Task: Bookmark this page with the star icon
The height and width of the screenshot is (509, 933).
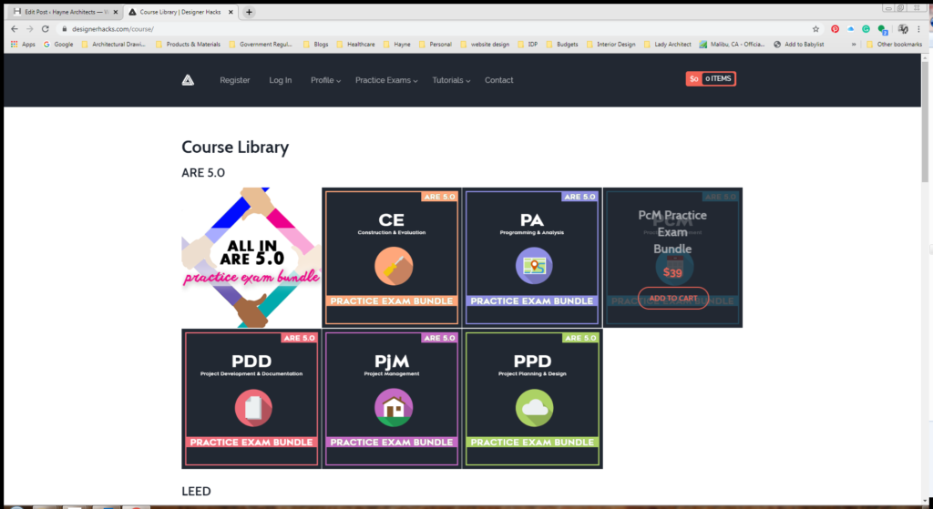Action: click(815, 28)
